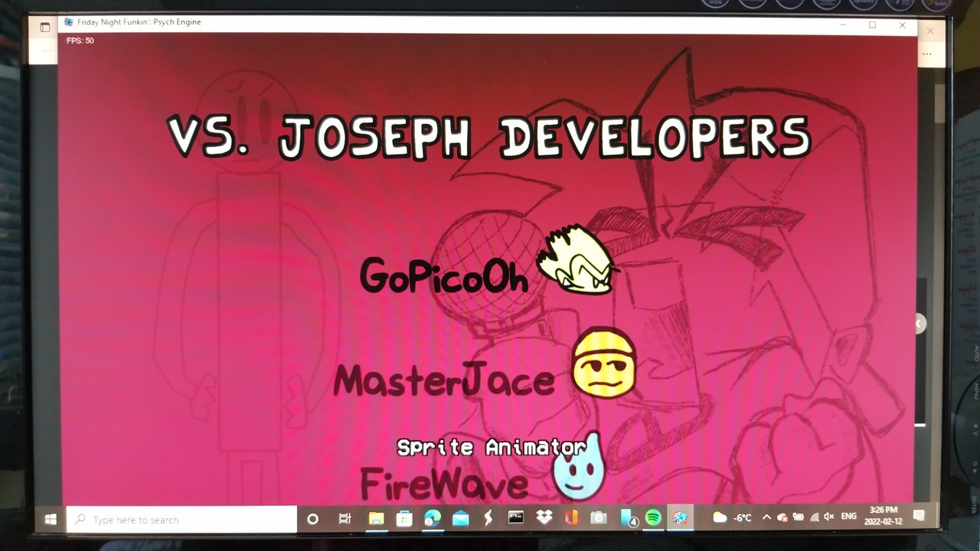Launch Microsoft Edge from the taskbar
Screen dimensions: 980x551
(x=431, y=518)
